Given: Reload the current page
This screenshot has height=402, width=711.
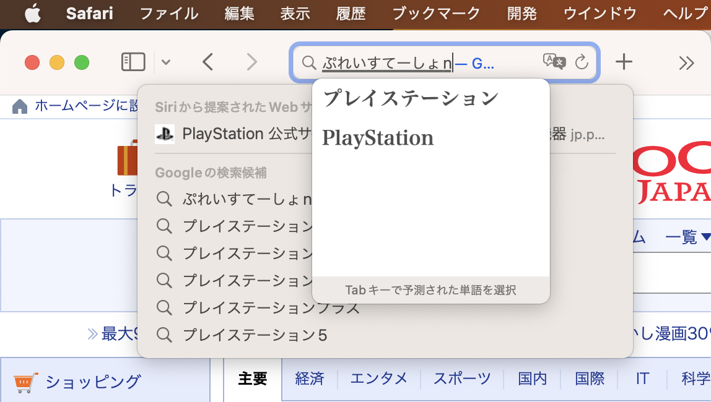Looking at the screenshot, I should 582,62.
